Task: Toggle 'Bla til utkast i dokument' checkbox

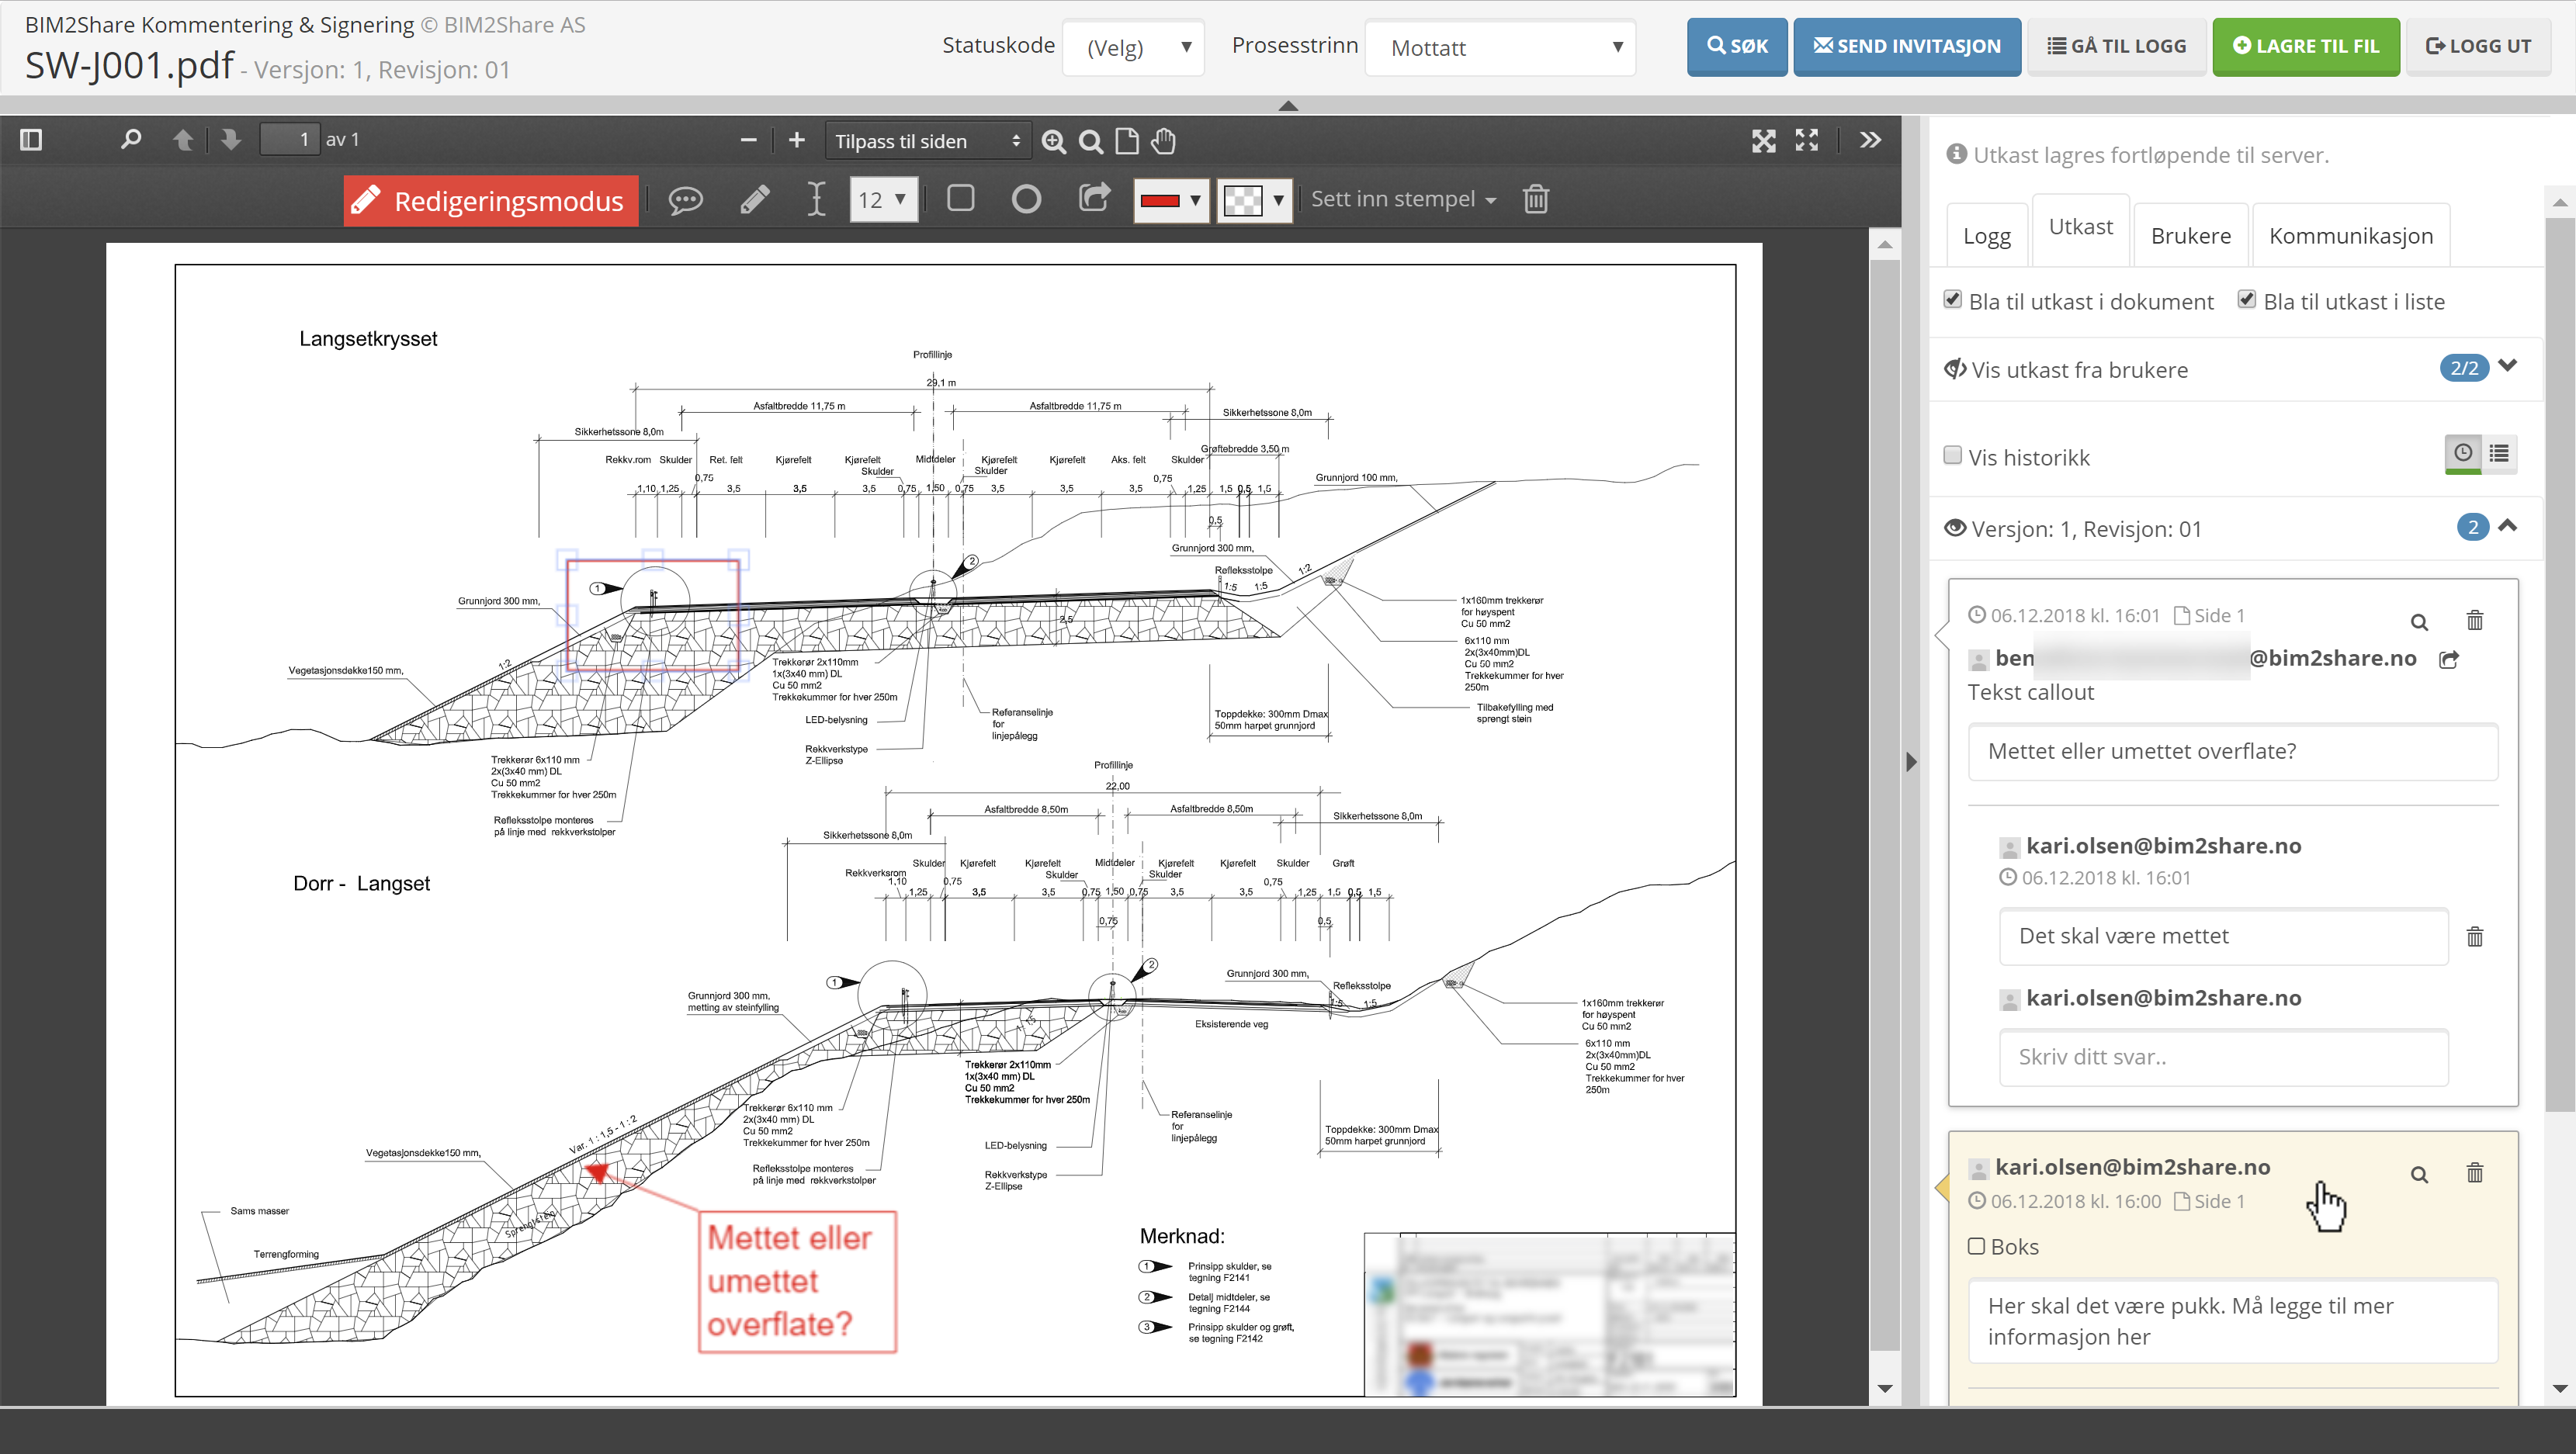Action: [1952, 299]
